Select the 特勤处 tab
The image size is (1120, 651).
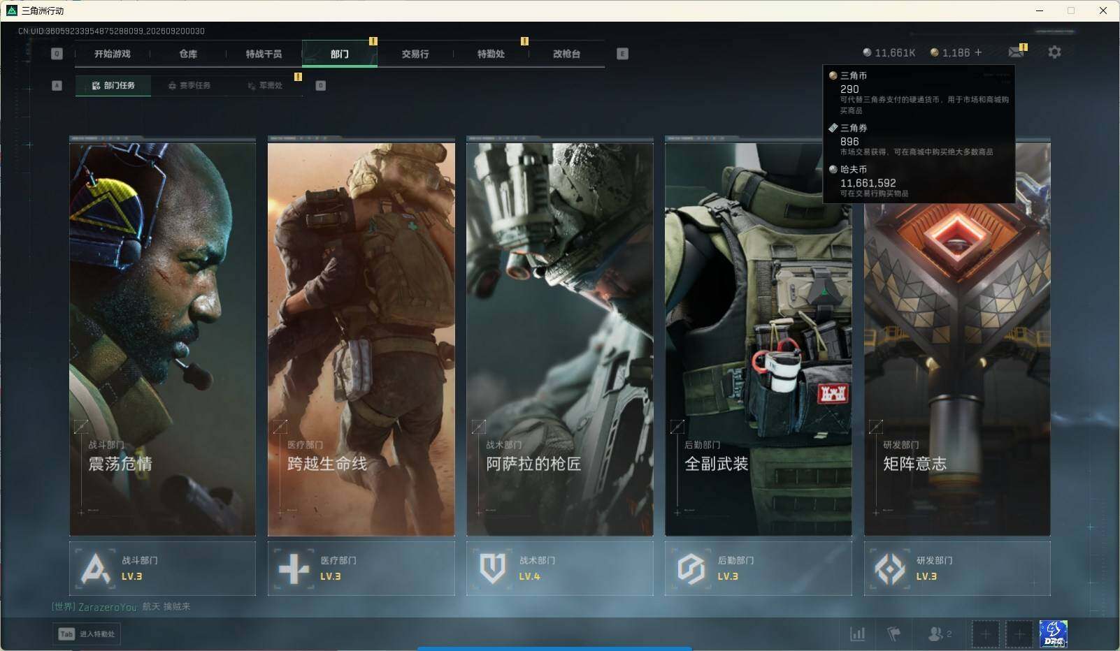tap(491, 54)
